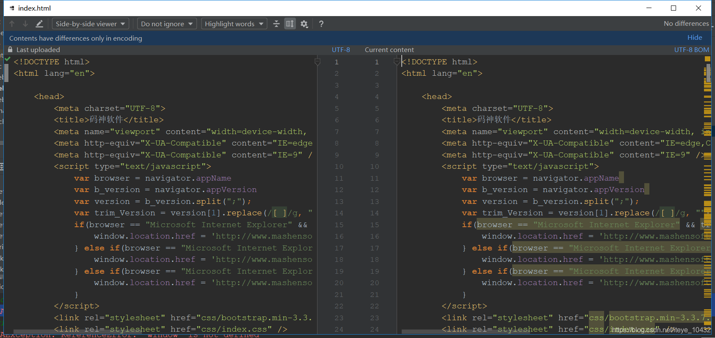Screen dimensions: 715x338
Task: Click line number 22 in right gutter
Action: tap(374, 306)
